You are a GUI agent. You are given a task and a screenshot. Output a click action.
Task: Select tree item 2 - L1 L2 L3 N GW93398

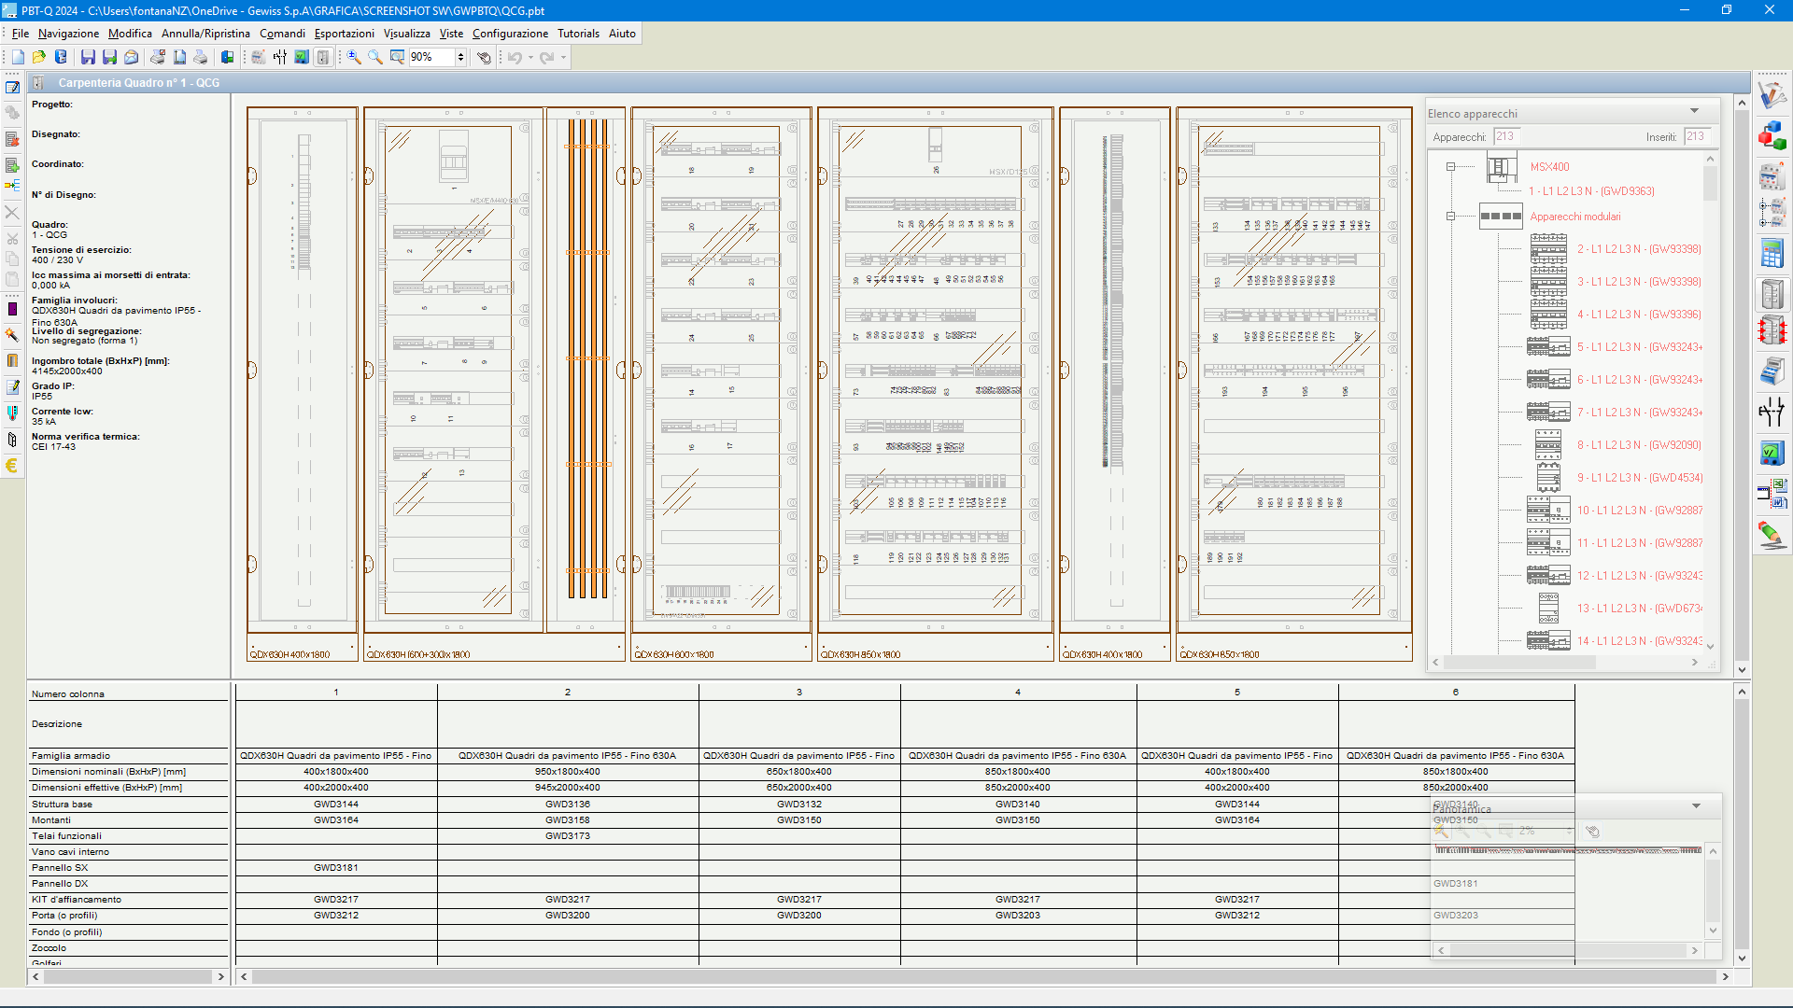tap(1639, 249)
